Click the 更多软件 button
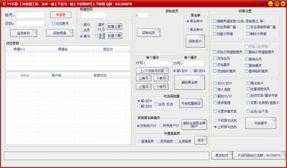The image size is (287, 168). pos(222,156)
